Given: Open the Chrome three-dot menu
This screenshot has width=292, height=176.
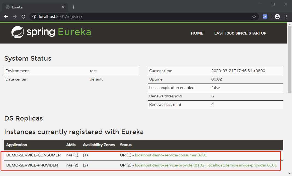Looking at the screenshot, I should click(286, 17).
